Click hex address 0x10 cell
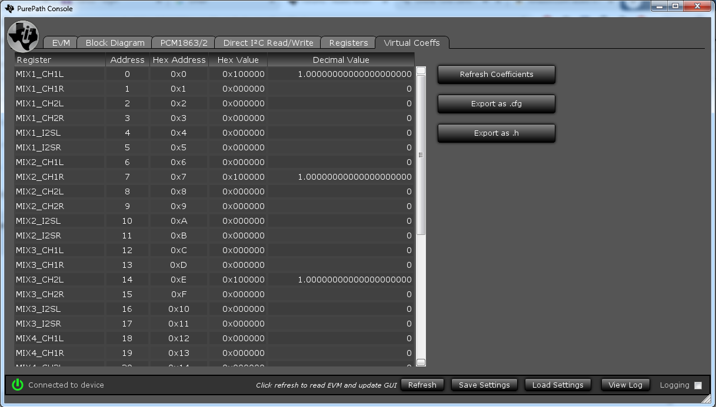 (x=179, y=309)
